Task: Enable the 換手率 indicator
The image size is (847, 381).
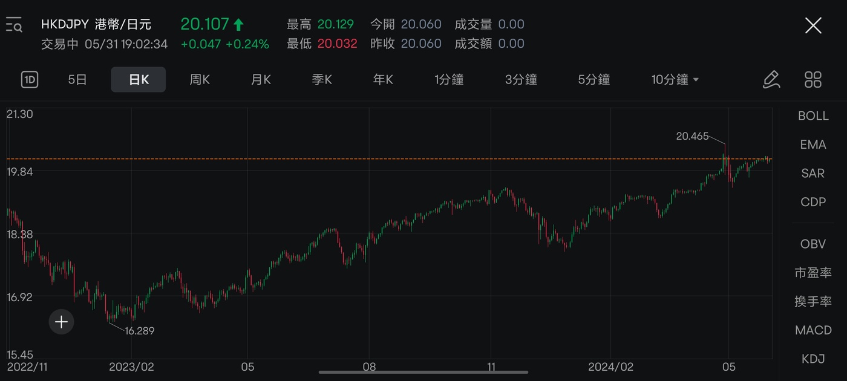Action: point(813,301)
